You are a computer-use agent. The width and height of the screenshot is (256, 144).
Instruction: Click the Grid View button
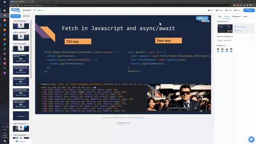(x=20, y=141)
